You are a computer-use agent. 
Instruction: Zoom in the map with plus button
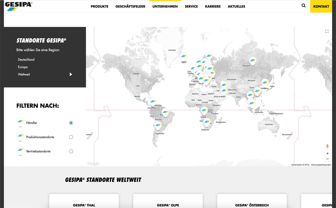click(x=327, y=153)
